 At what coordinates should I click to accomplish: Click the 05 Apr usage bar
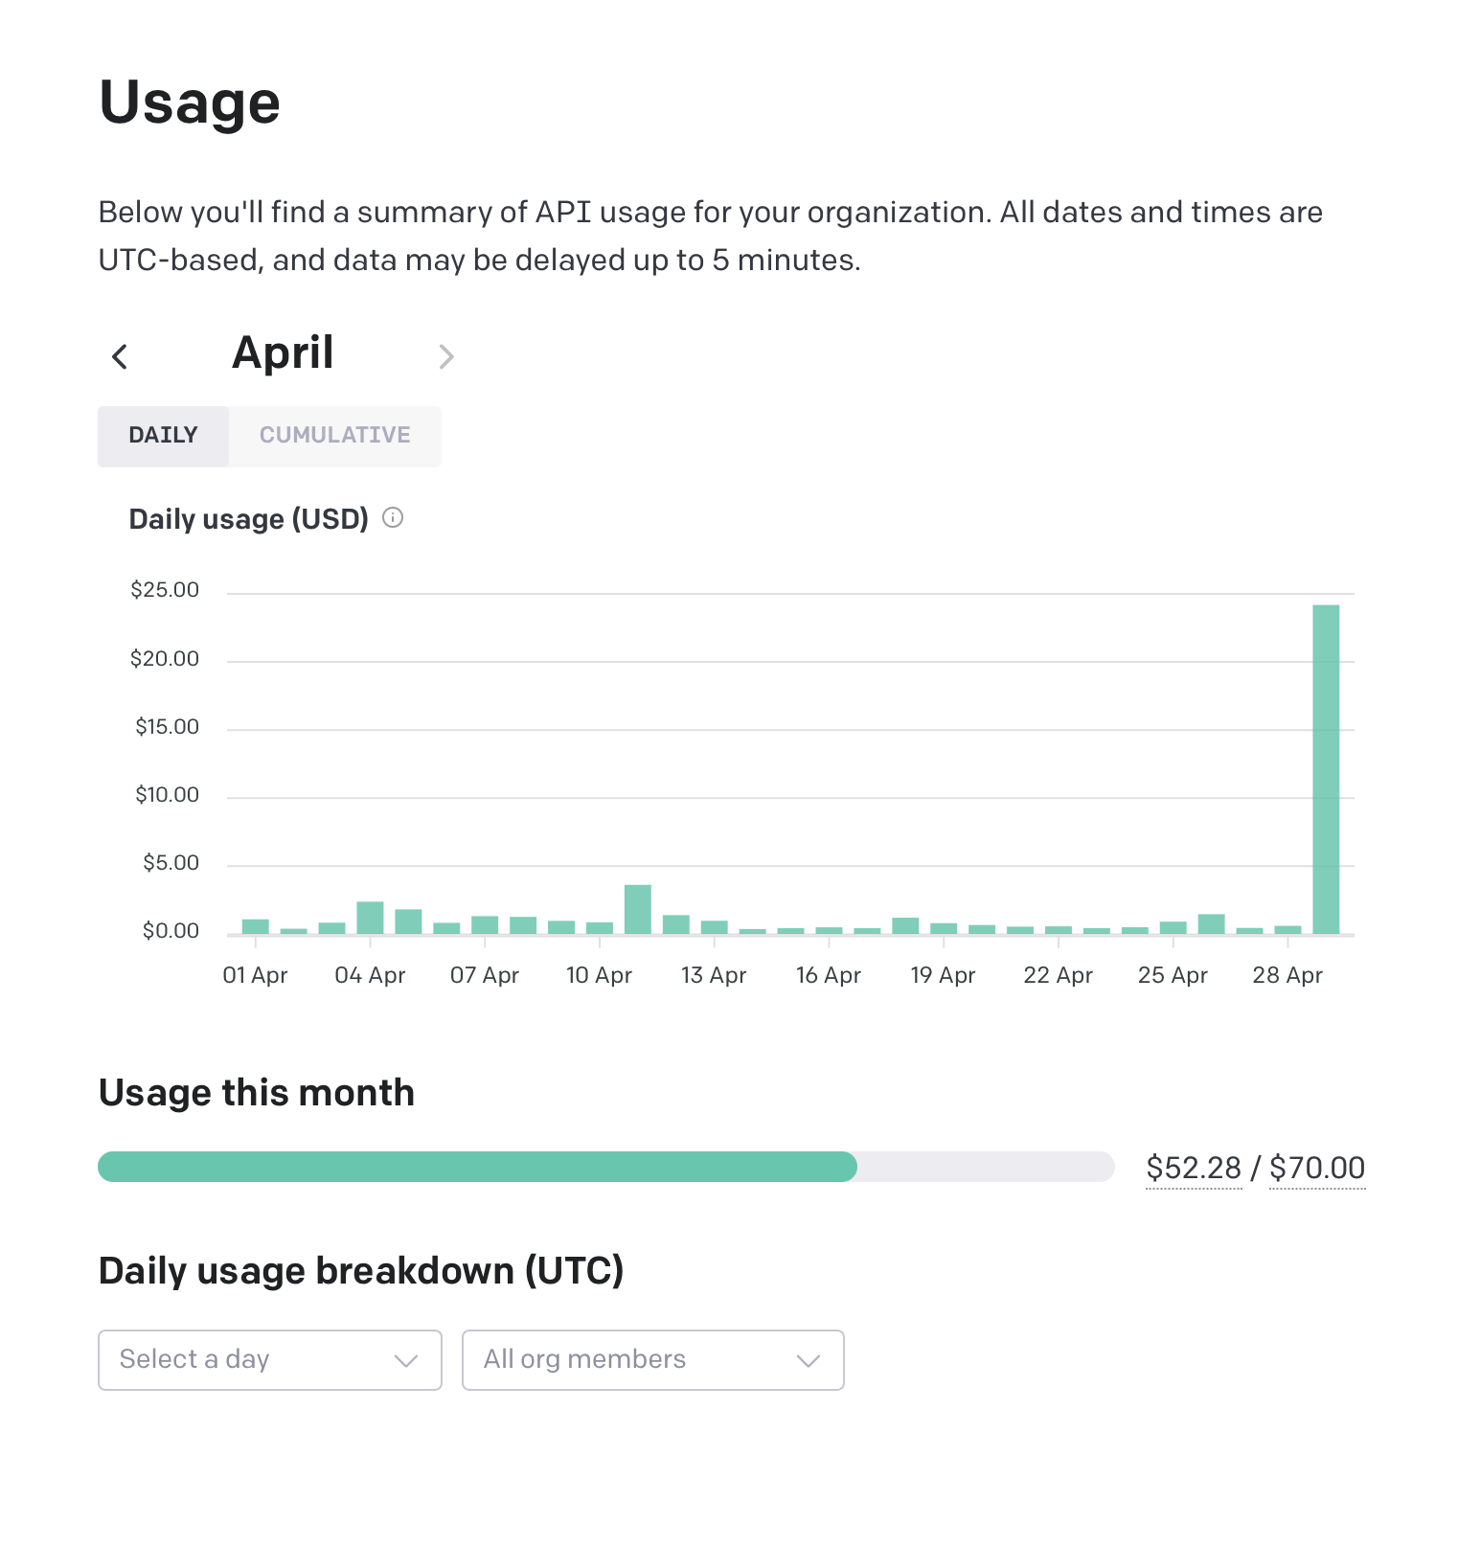point(408,921)
